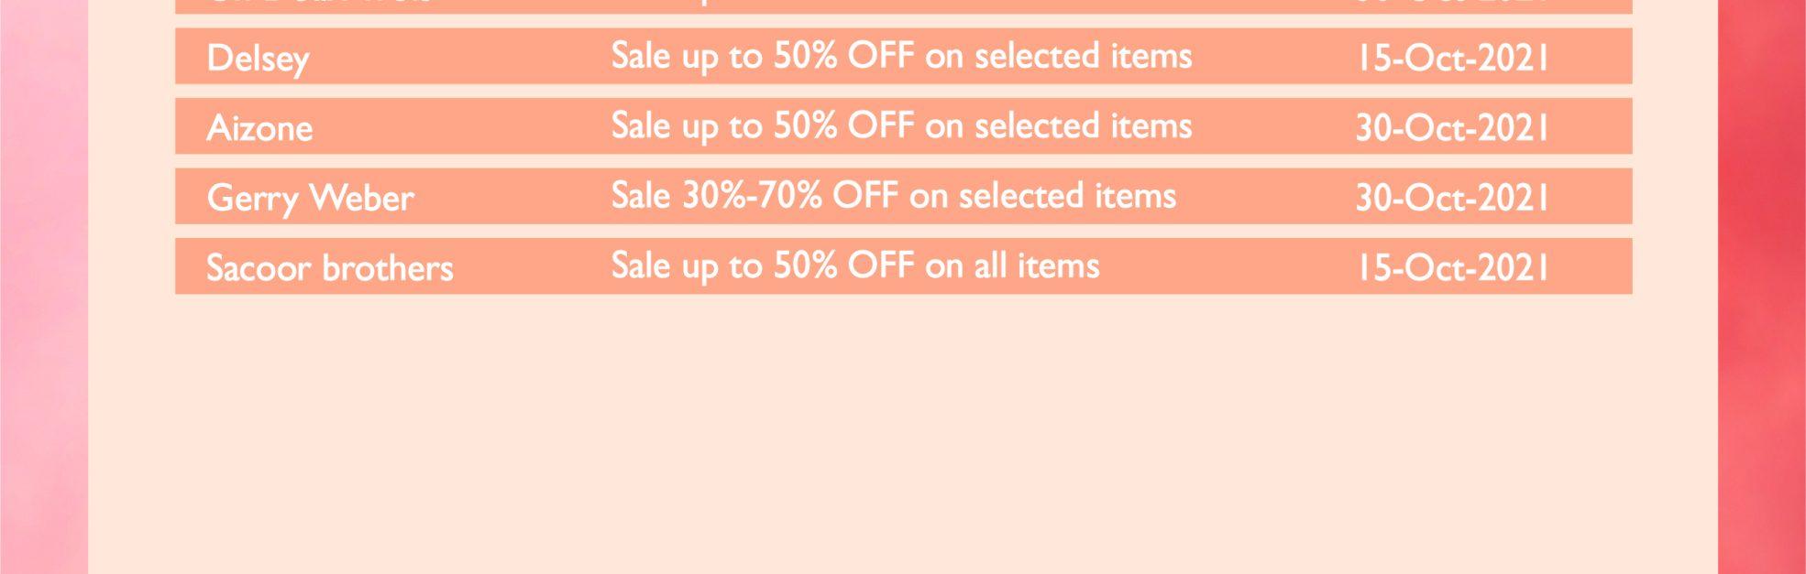Click the Gerry Weber brand name

point(310,198)
